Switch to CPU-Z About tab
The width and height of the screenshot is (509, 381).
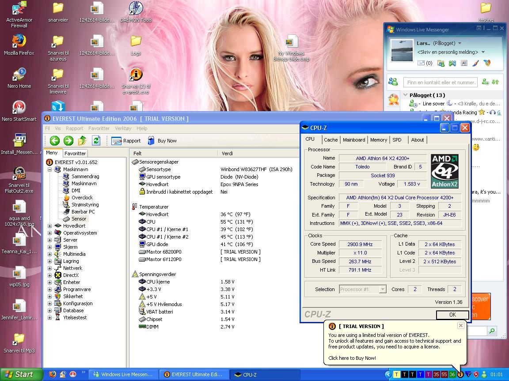(x=418, y=140)
